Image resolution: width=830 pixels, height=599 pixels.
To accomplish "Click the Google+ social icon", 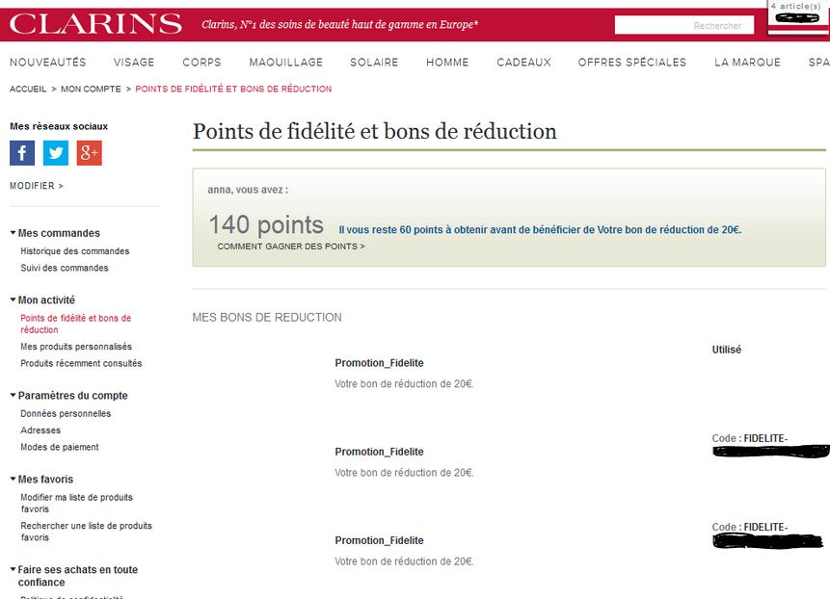I will click(x=90, y=153).
